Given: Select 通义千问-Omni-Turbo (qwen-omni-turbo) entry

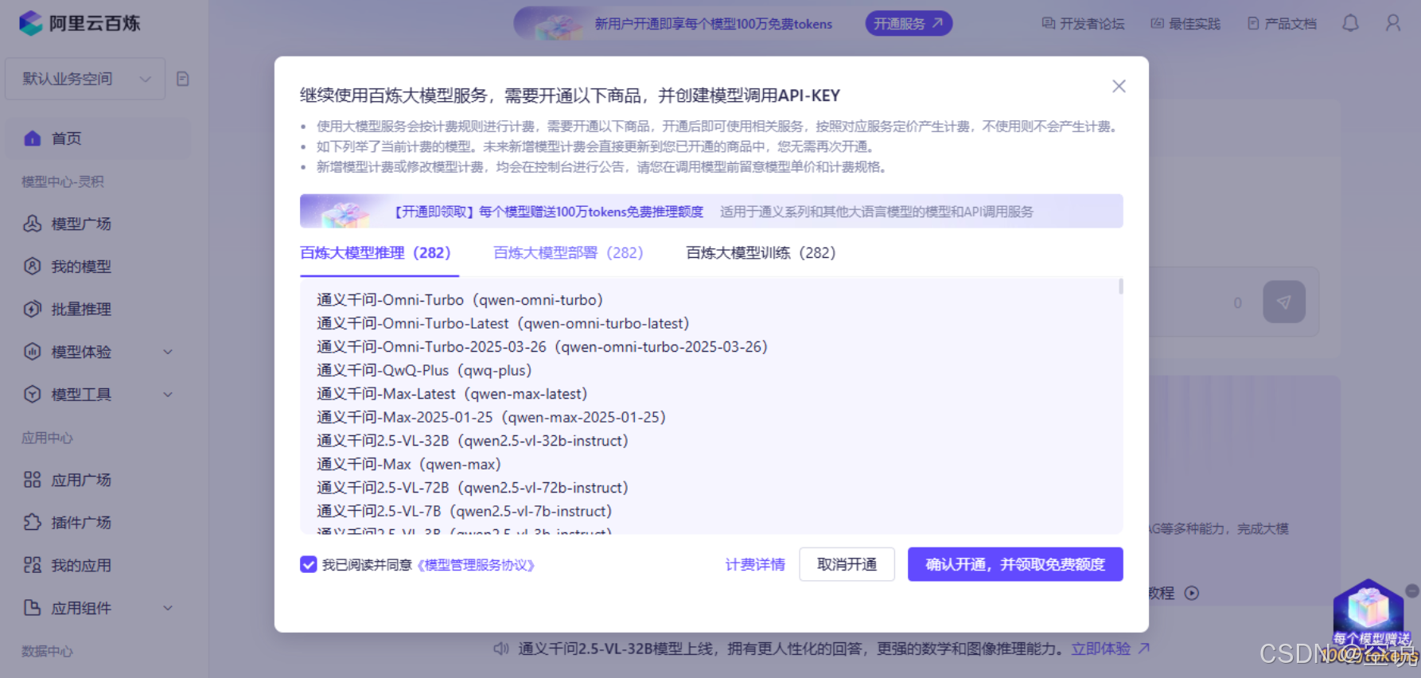Looking at the screenshot, I should coord(460,300).
